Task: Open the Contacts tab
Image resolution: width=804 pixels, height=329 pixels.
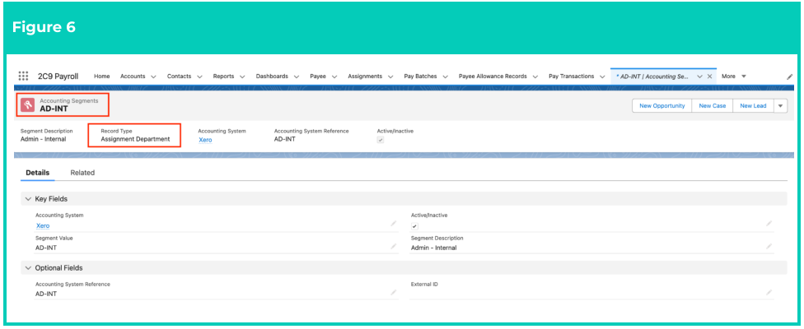Action: pyautogui.click(x=179, y=76)
